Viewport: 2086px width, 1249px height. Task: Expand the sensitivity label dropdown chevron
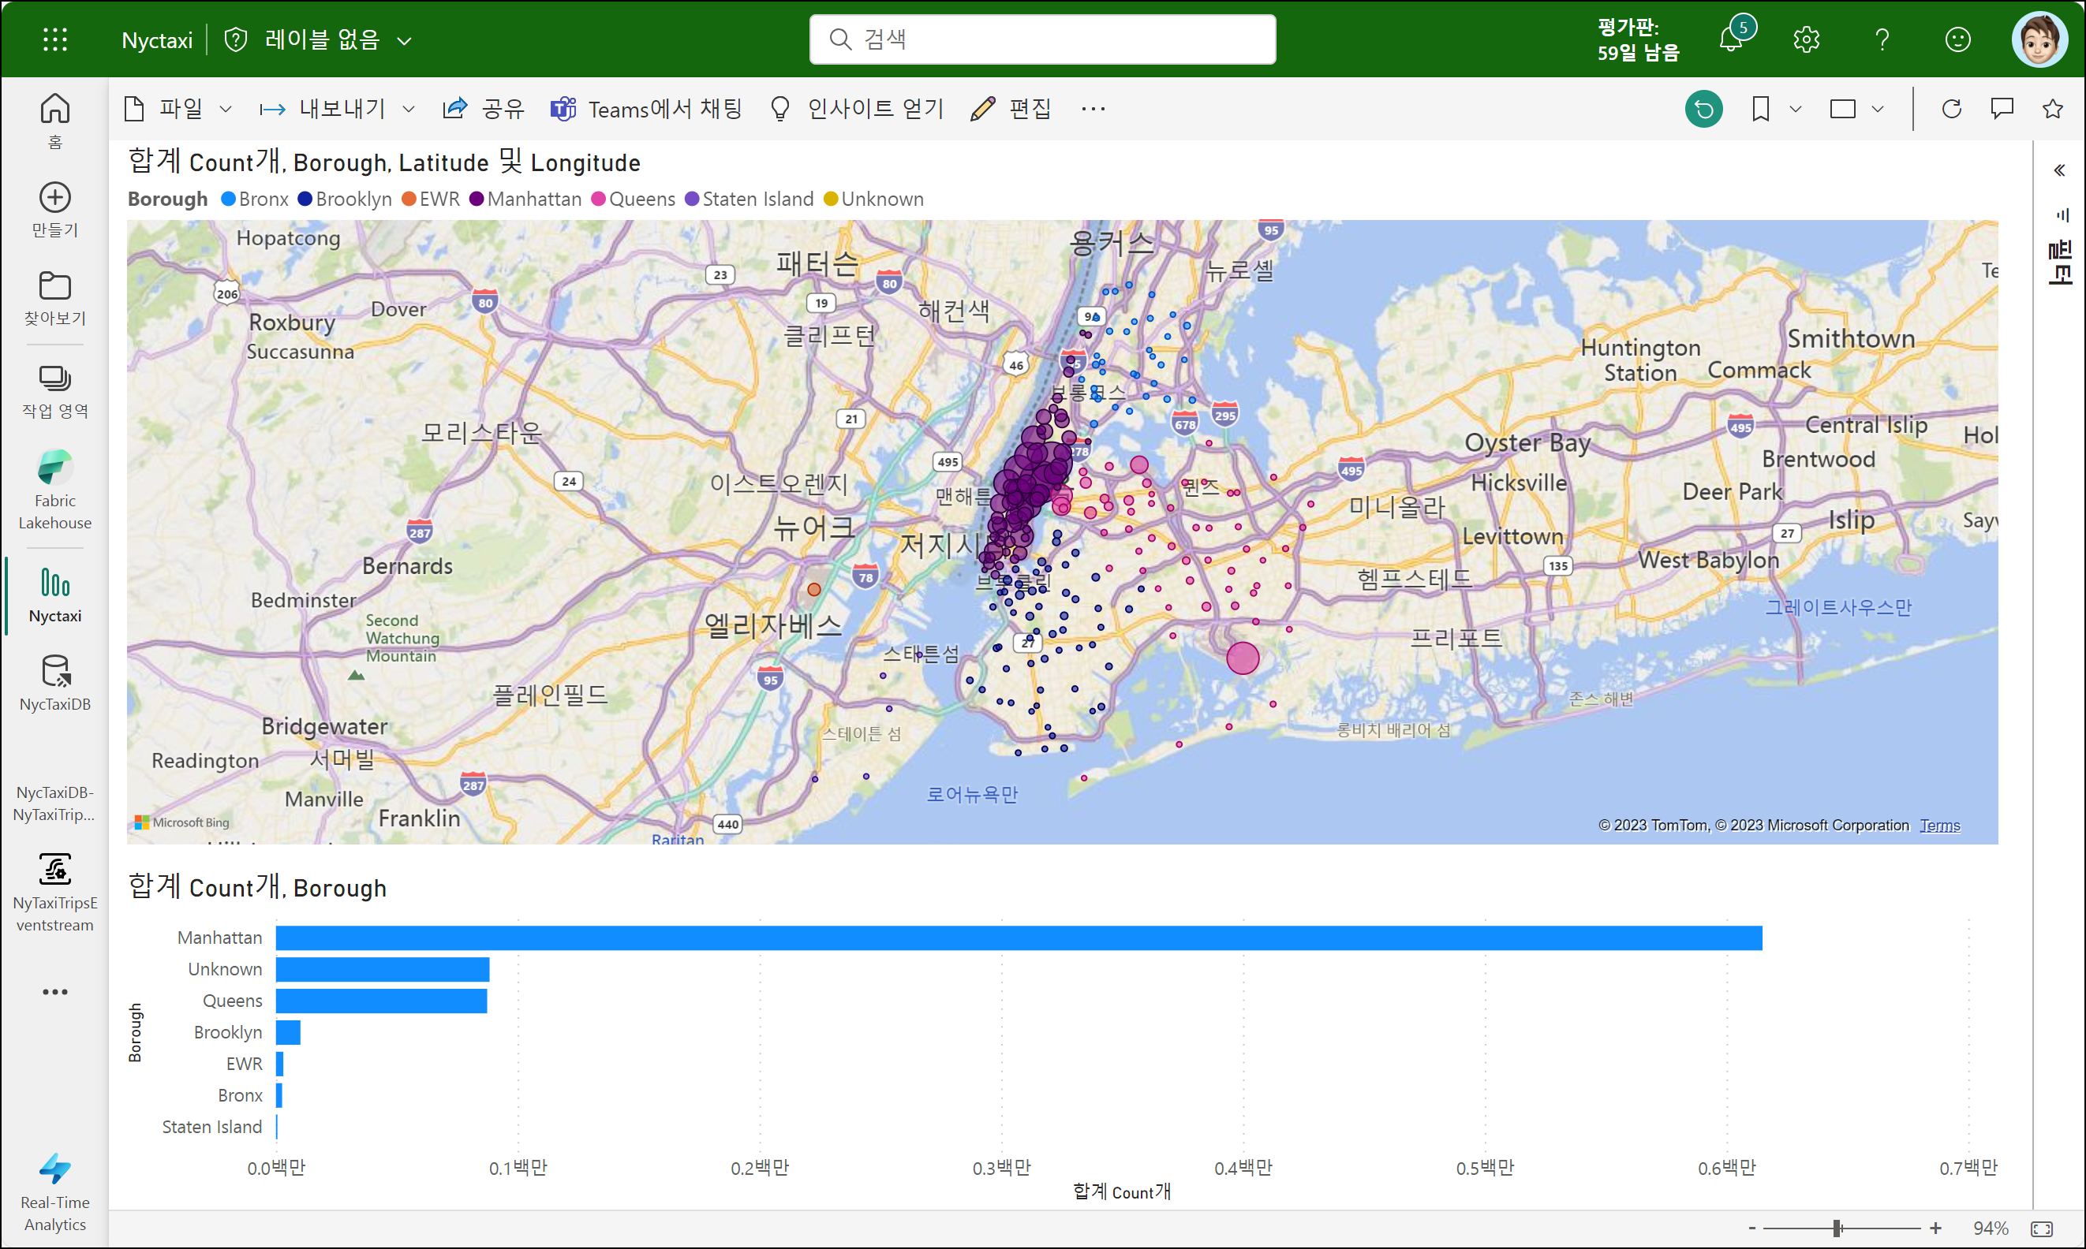click(404, 40)
